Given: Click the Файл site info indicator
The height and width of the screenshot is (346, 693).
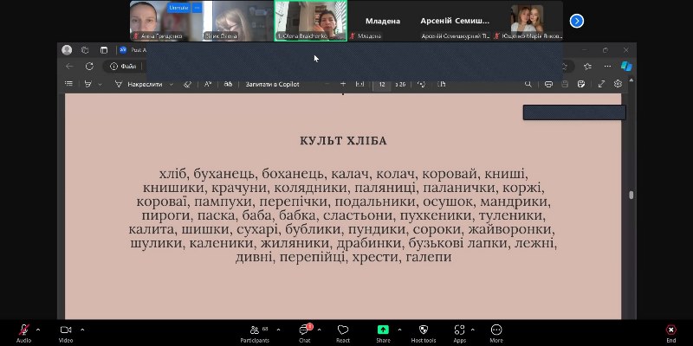Looking at the screenshot, I should pyautogui.click(x=123, y=67).
